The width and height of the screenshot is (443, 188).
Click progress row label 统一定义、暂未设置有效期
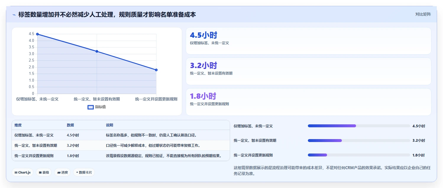click(x=255, y=141)
